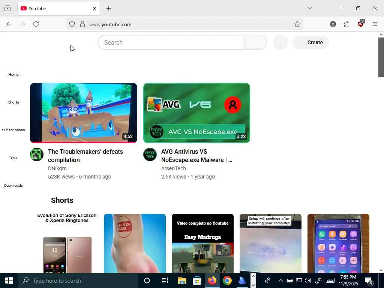Open Microsoft Store from the taskbar
384x288 pixels.
click(197, 280)
